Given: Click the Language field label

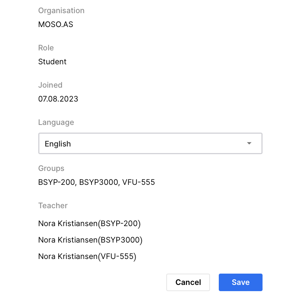Looking at the screenshot, I should [x=56, y=122].
